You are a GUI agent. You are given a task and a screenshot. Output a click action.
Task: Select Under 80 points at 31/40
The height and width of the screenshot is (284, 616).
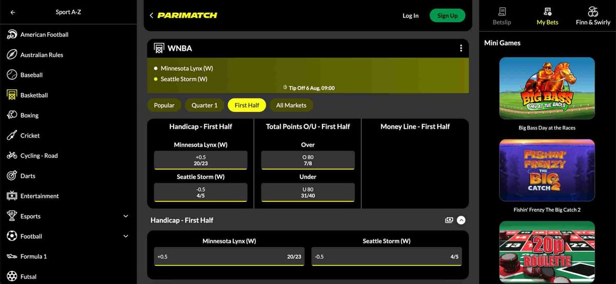pyautogui.click(x=308, y=192)
